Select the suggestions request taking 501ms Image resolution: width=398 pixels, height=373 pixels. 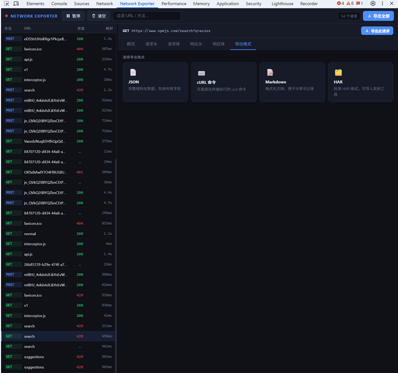coord(58,357)
